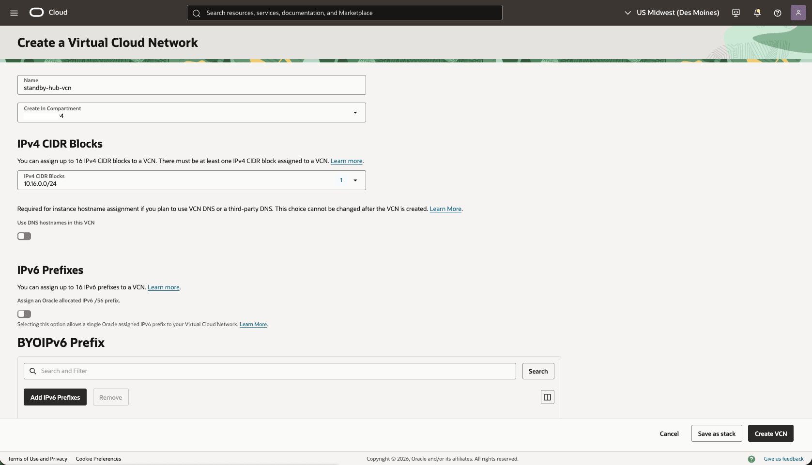The height and width of the screenshot is (465, 812).
Task: Click the feedback help icon in bottom bar
Action: click(752, 459)
